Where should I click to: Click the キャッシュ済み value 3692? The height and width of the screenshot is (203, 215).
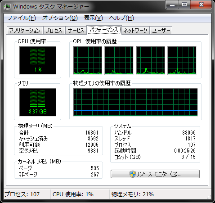click(x=93, y=139)
